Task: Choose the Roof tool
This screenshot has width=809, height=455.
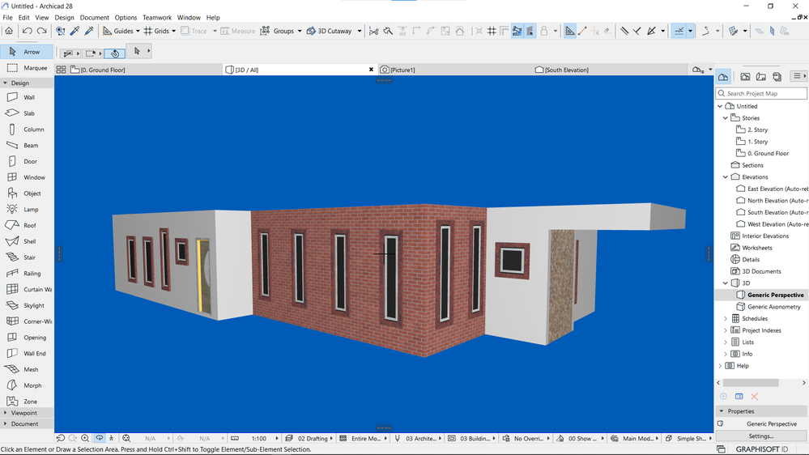Action: (28, 226)
